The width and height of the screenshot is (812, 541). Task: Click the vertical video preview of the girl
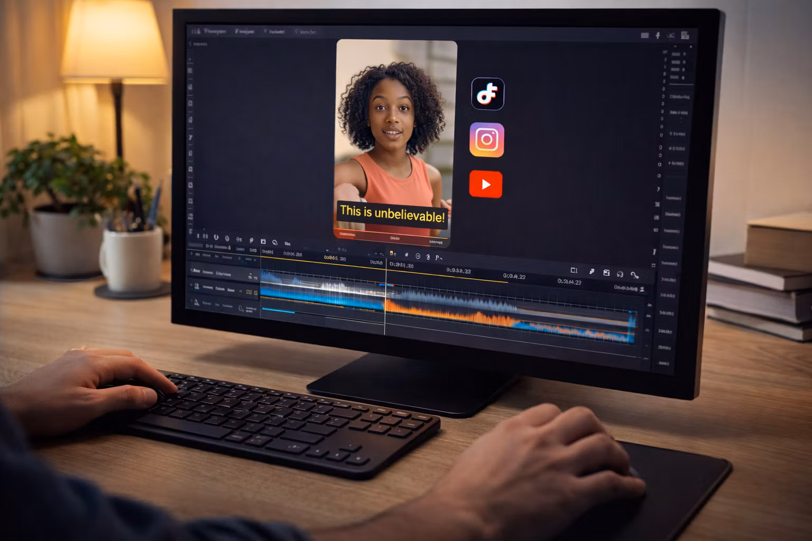pyautogui.click(x=395, y=143)
